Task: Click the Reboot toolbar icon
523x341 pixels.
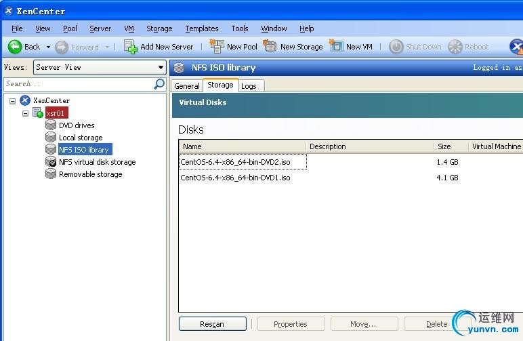Action: point(455,47)
